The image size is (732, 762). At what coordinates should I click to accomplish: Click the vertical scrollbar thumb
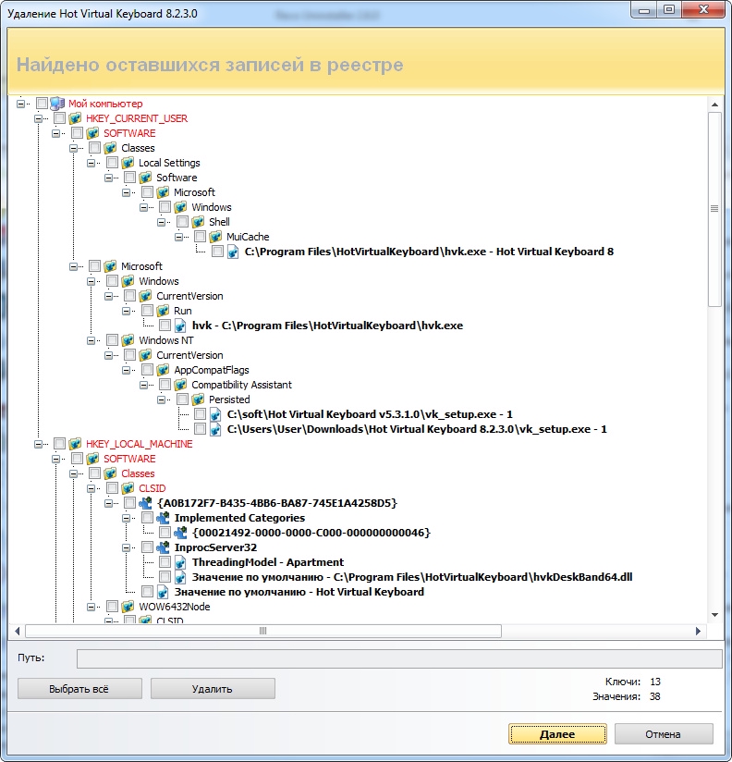(x=714, y=209)
